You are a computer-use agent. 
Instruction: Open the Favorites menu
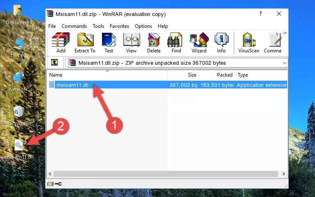119,26
